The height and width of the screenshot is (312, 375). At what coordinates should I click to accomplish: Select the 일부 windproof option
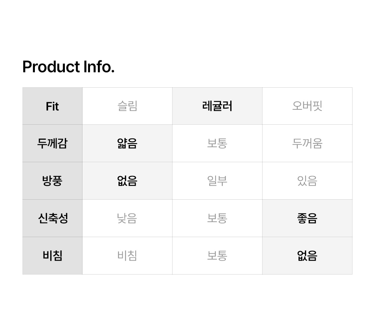[217, 181]
